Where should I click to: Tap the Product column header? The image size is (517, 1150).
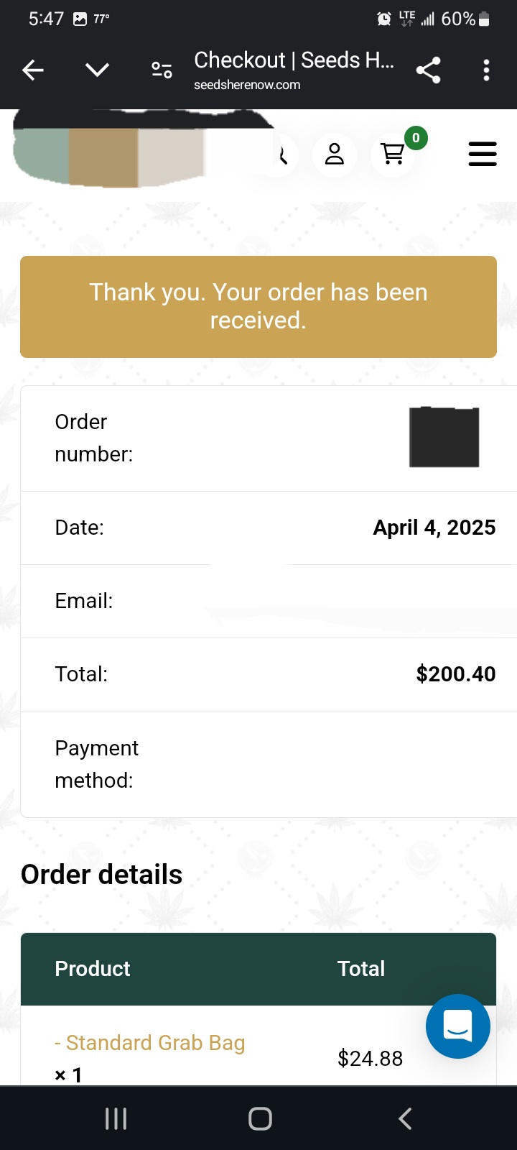93,969
